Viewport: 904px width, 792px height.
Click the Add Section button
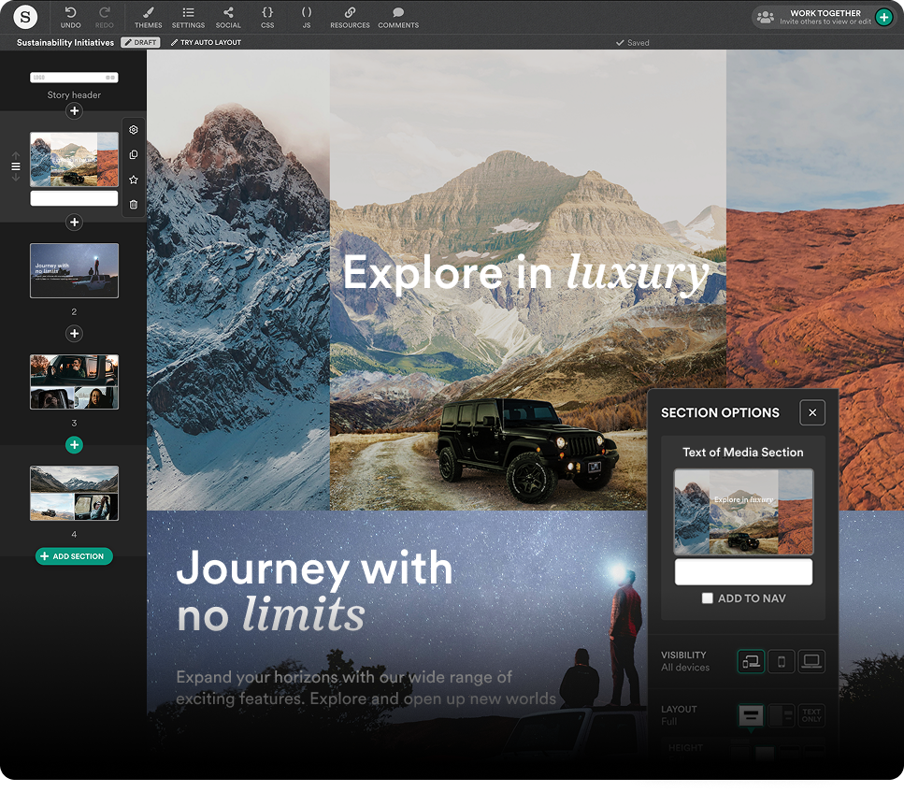[74, 556]
